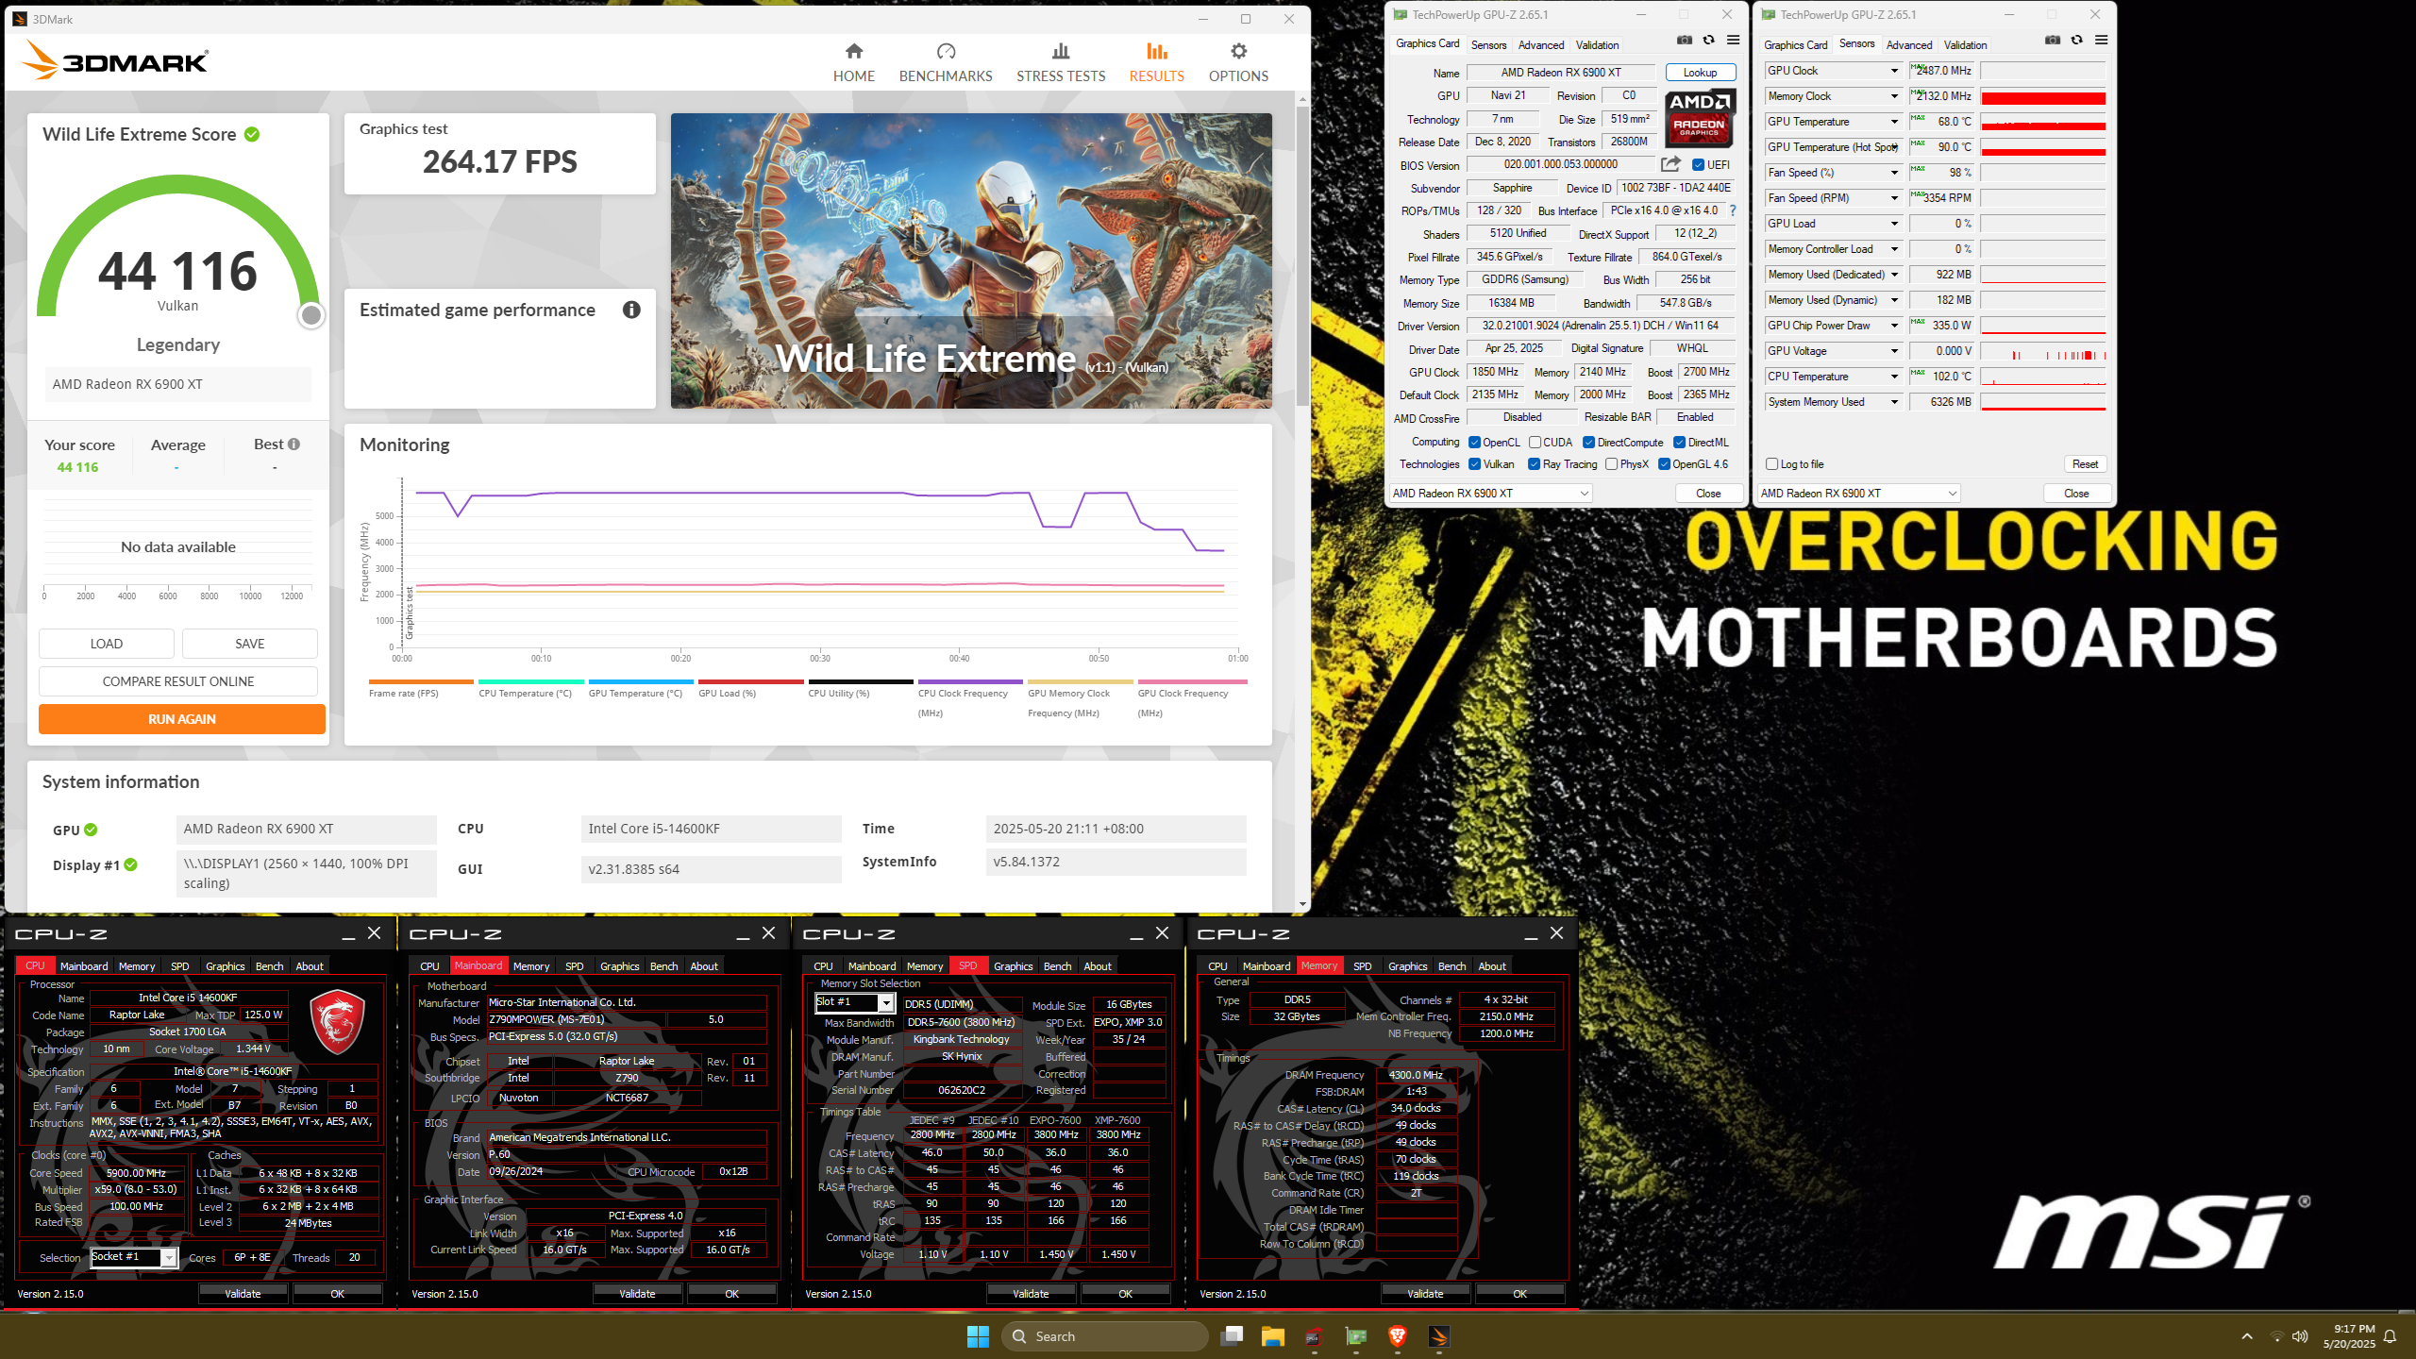Toggle the Vulkan checkbox

pos(1474,464)
